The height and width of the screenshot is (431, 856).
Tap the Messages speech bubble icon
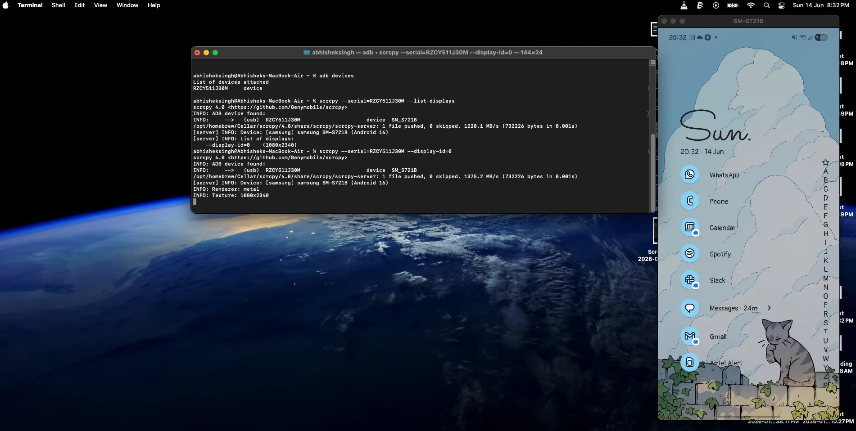tap(690, 308)
